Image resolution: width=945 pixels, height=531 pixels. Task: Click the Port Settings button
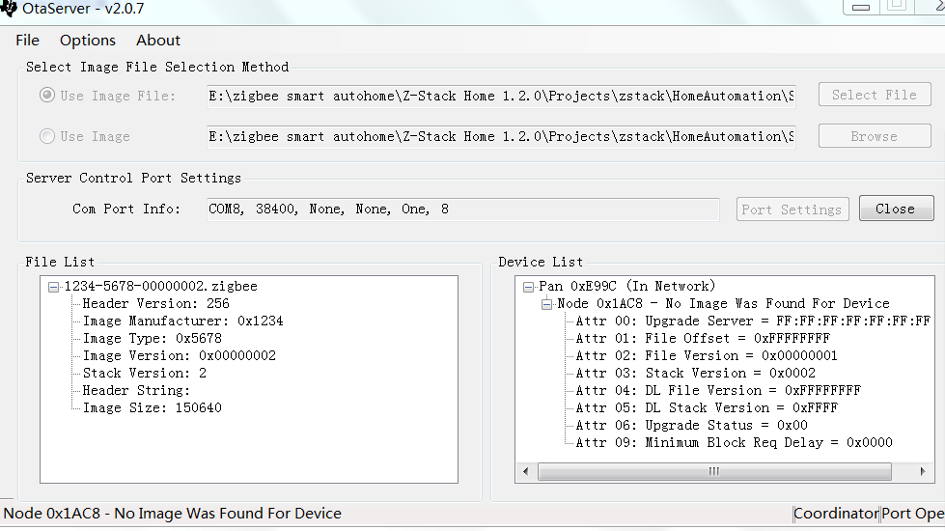click(792, 210)
